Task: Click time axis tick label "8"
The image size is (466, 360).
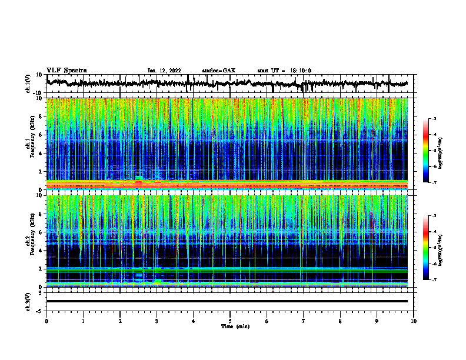Action: [340, 321]
